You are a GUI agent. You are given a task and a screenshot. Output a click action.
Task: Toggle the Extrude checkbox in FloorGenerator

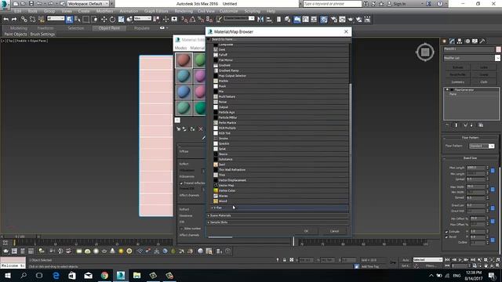[x=446, y=232]
